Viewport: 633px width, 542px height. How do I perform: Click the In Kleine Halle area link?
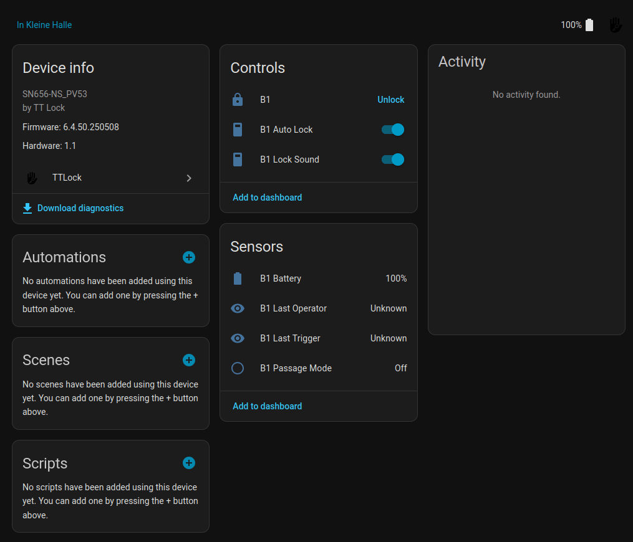[44, 25]
